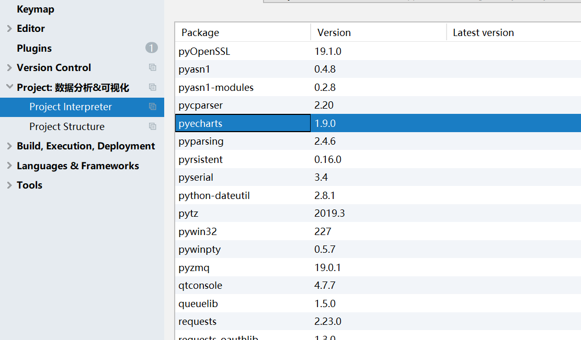Click the Latest version column header
The width and height of the screenshot is (581, 340).
tap(483, 32)
